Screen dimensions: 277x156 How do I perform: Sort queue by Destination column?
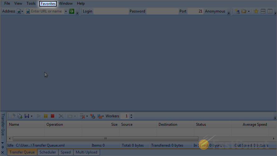click(x=175, y=124)
